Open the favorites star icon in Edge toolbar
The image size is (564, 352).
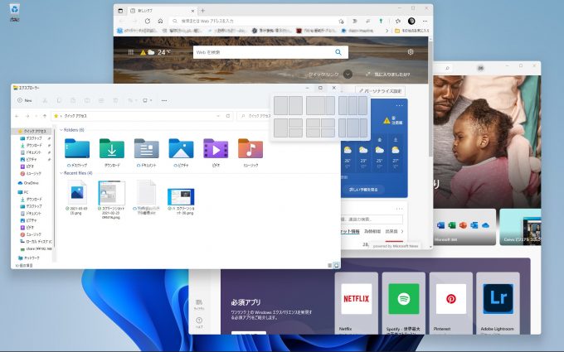tap(398, 22)
